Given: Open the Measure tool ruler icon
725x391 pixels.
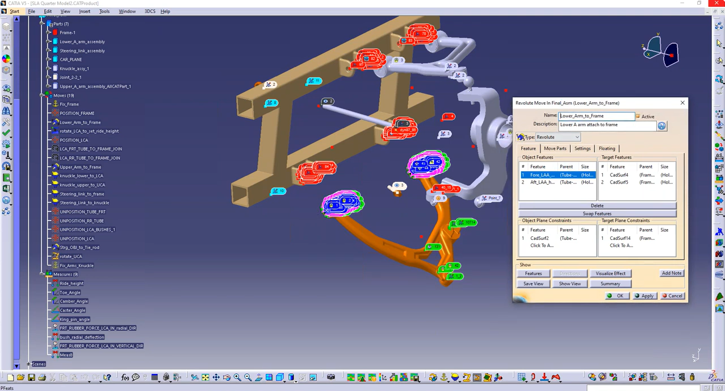Looking at the screenshot, I should [671, 377].
